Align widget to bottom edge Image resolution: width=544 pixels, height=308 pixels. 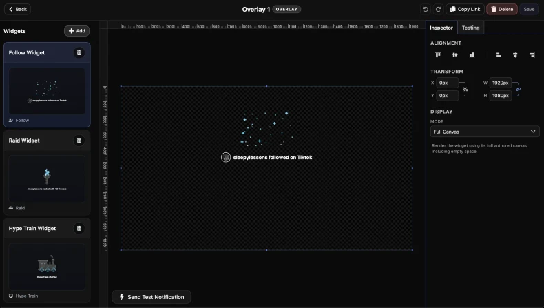(472, 55)
